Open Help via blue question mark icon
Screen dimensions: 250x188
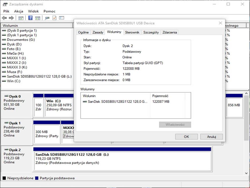(30, 18)
